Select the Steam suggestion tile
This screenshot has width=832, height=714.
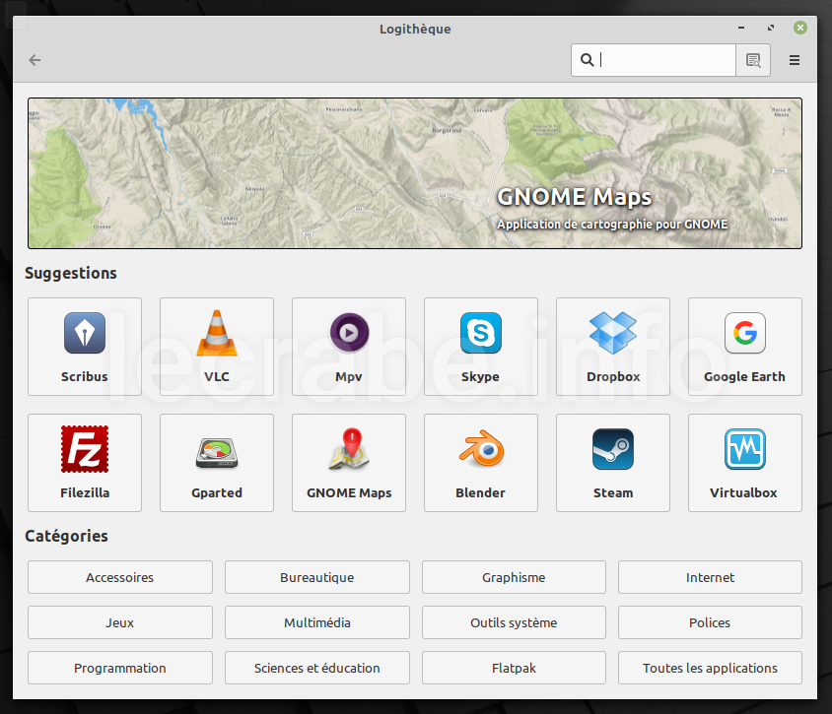click(613, 463)
